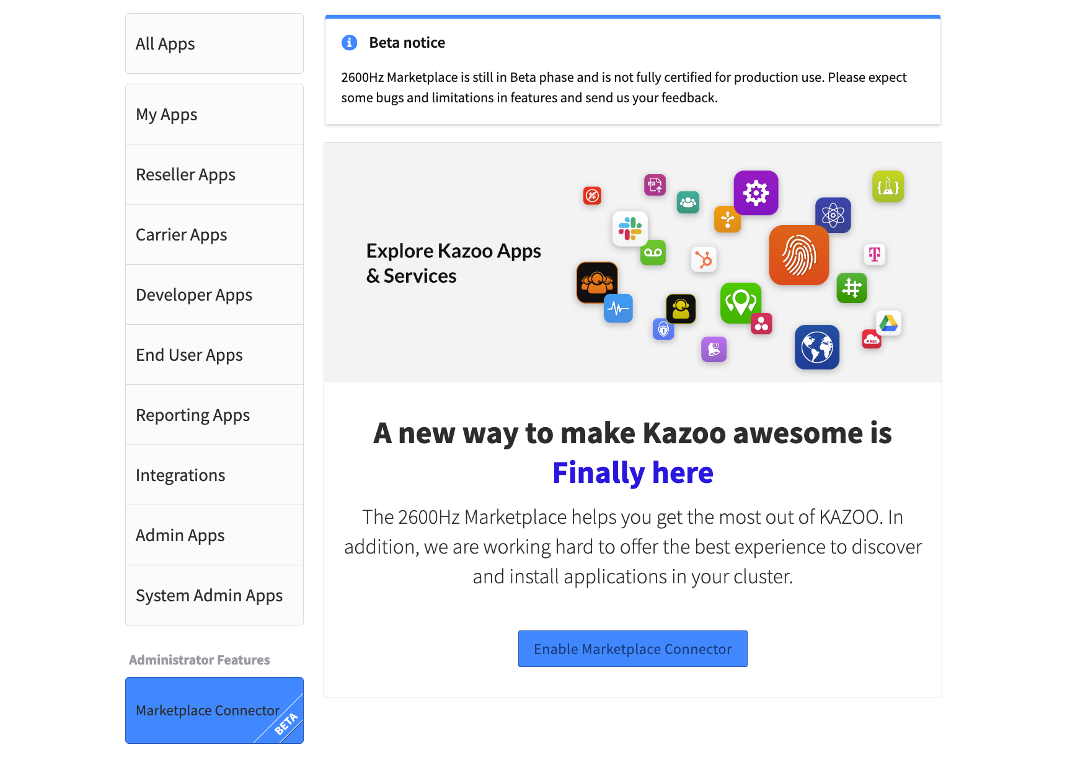Screen dimensions: 1070x760
Task: Show Reporting Apps
Action: coord(214,415)
